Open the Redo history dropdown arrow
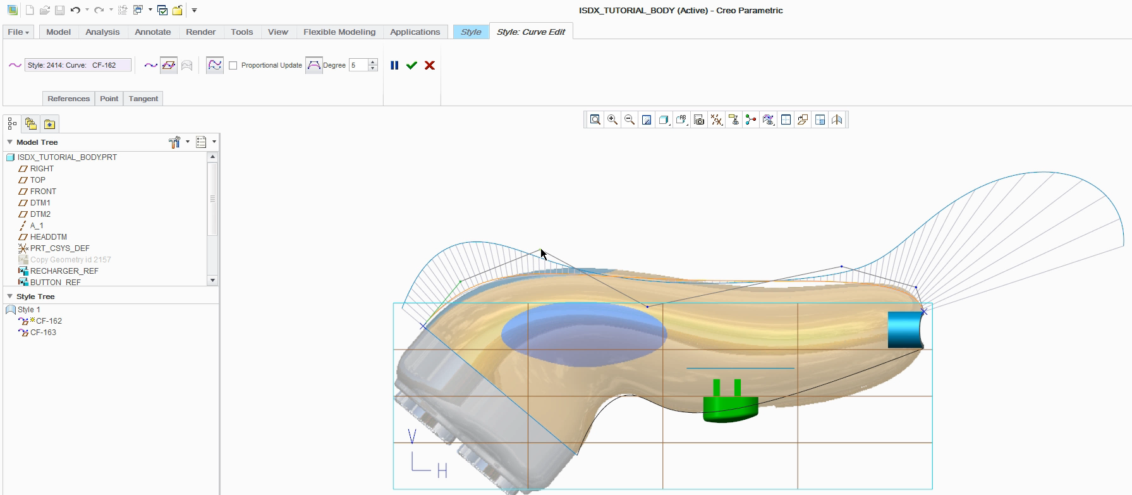 click(111, 10)
